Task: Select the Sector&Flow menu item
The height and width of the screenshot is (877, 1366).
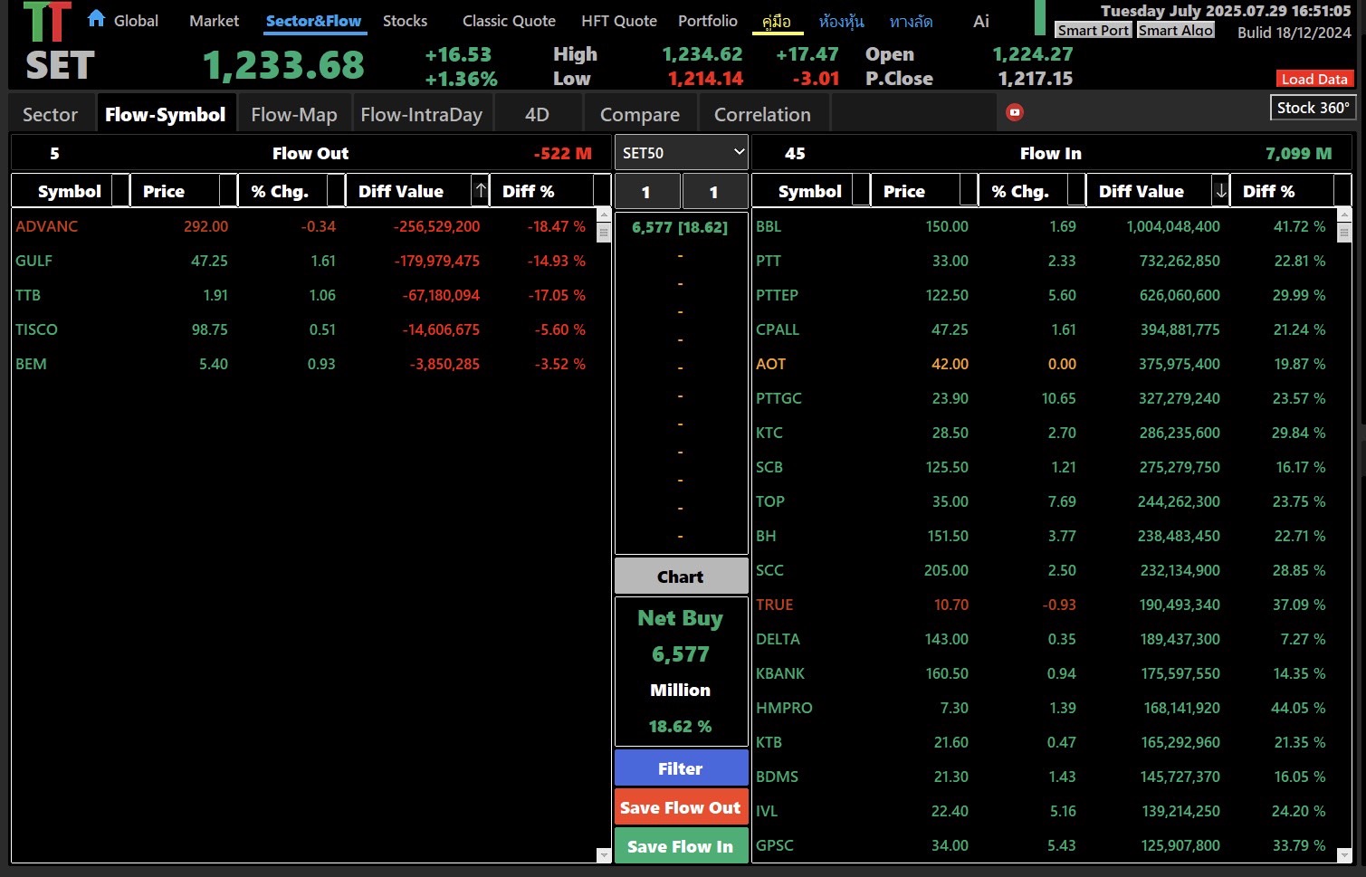Action: [x=313, y=21]
